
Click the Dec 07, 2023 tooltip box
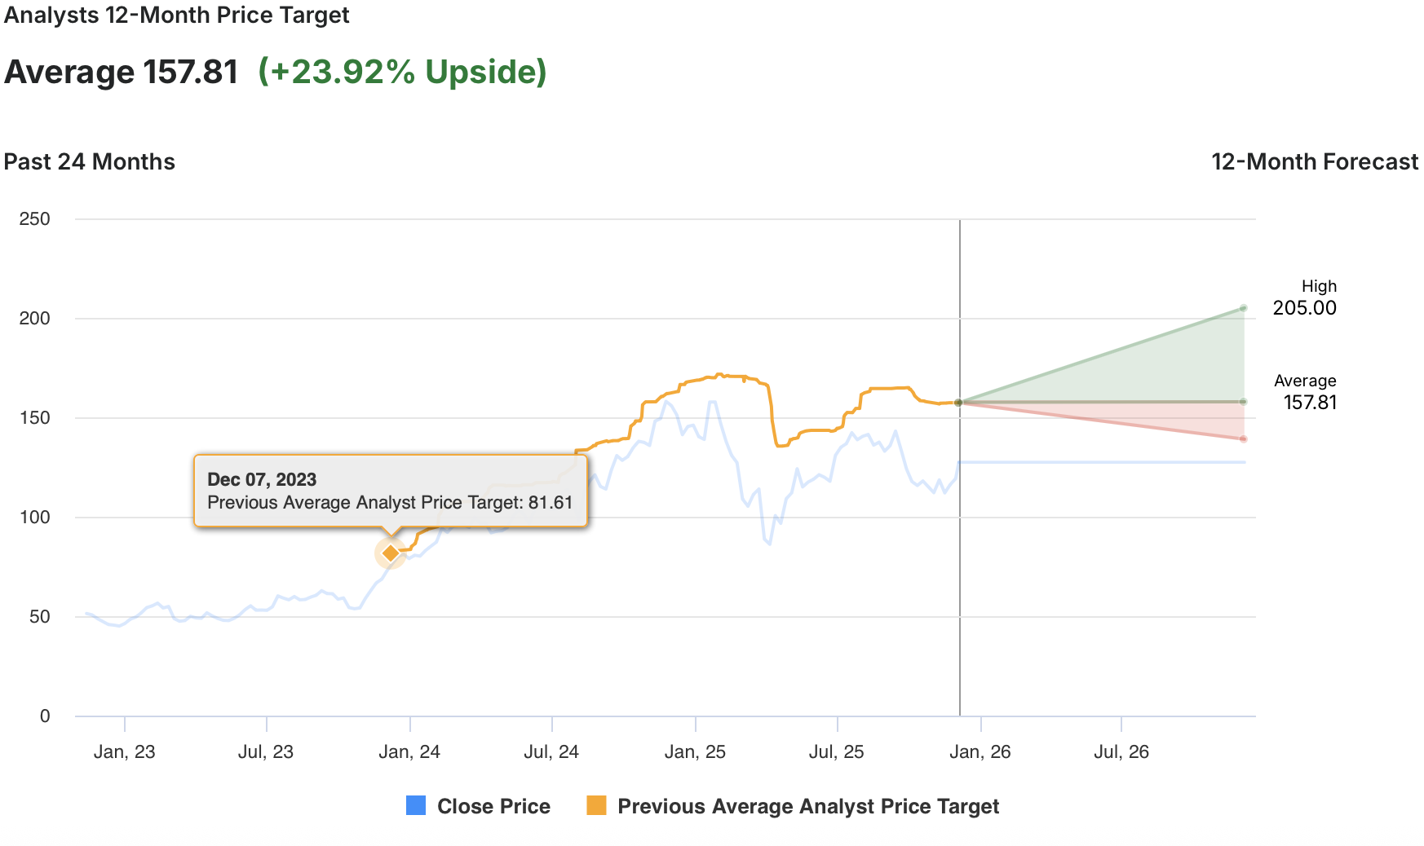390,491
